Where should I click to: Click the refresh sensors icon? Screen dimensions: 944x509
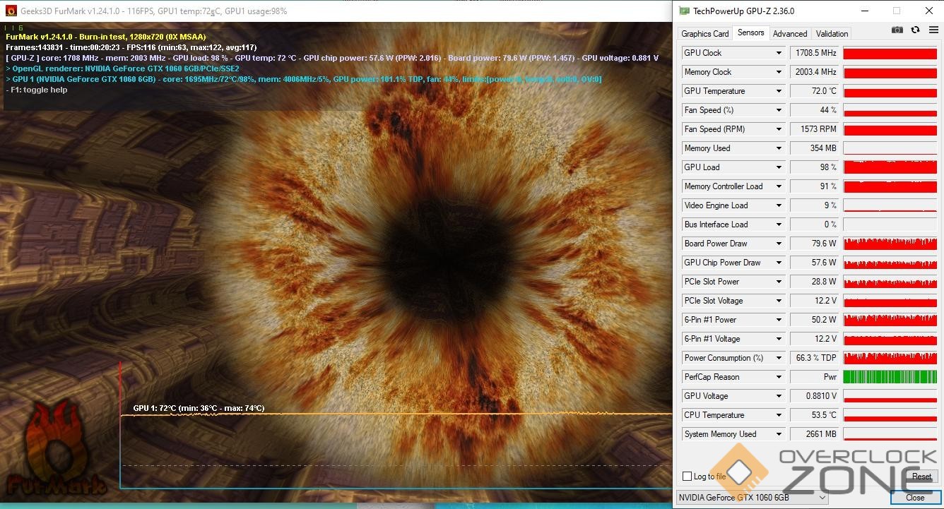click(916, 30)
